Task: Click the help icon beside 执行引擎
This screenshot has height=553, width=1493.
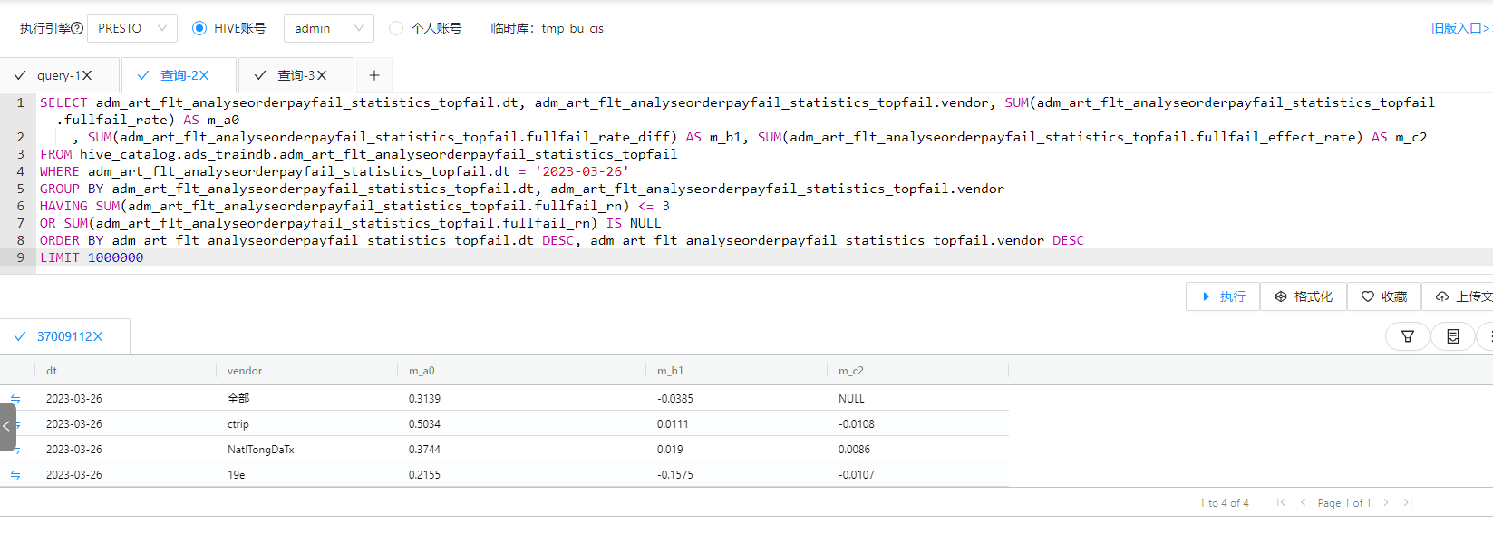Action: (x=77, y=28)
